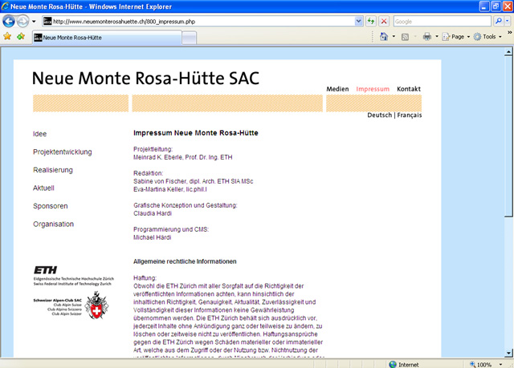The image size is (514, 368).
Task: Open the Tools dropdown menu
Action: pyautogui.click(x=488, y=37)
